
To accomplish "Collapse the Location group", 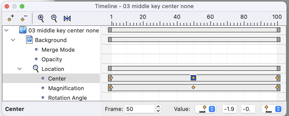I will pos(20,69).
